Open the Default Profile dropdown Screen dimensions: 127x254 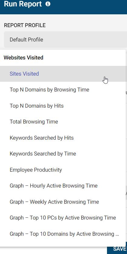65,40
